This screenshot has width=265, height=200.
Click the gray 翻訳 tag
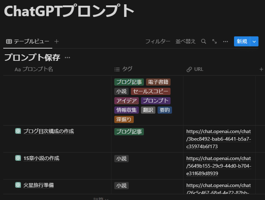click(148, 110)
